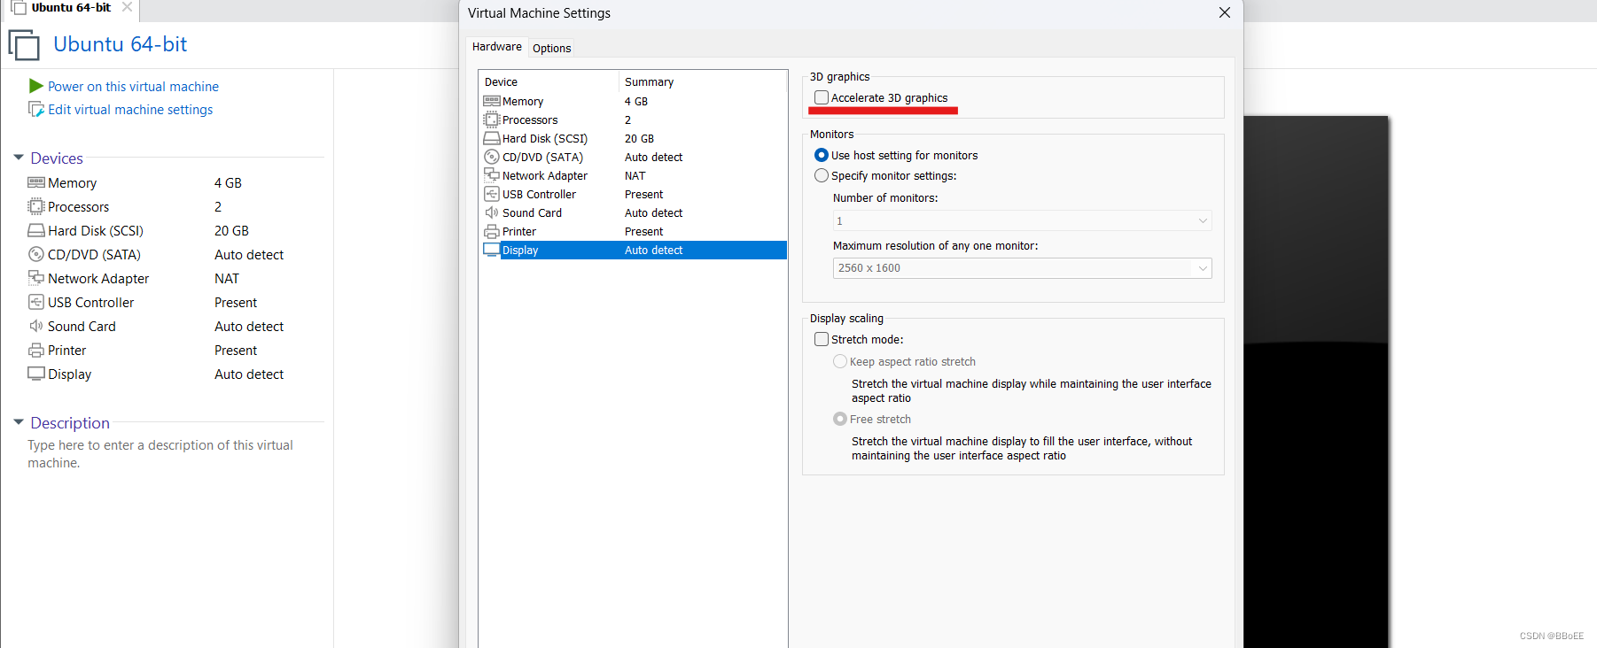Click the Sound Card icon in main window Devices
Viewport: 1597px width, 648px height.
point(36,326)
